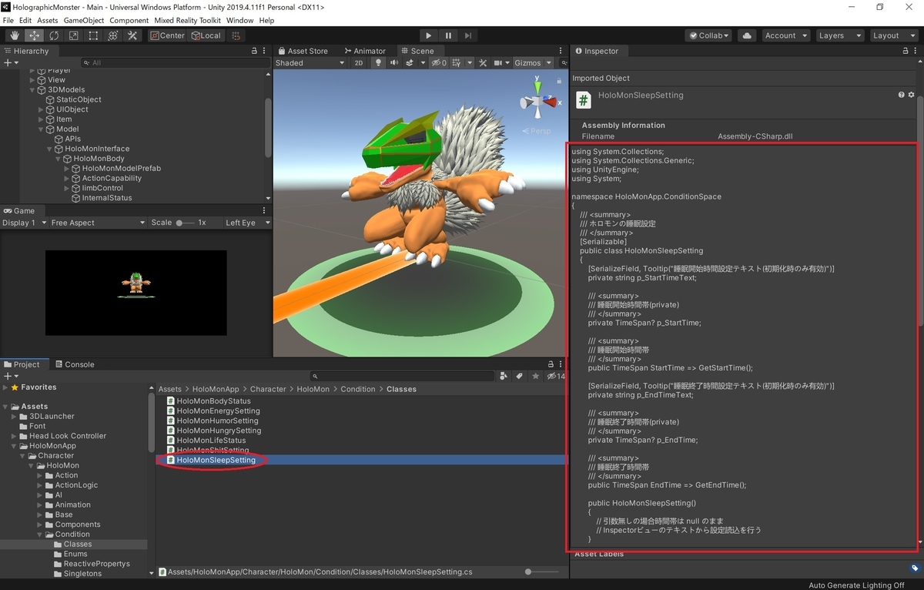This screenshot has height=590, width=924.
Task: Expand the Favorites section
Action: (x=5, y=387)
